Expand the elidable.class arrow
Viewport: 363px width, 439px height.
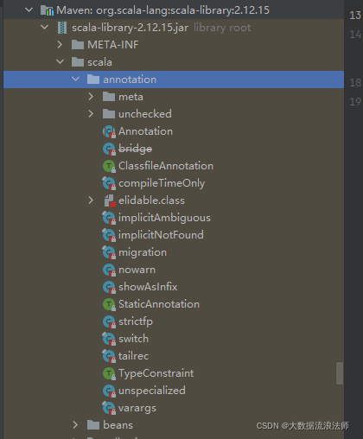click(x=91, y=200)
